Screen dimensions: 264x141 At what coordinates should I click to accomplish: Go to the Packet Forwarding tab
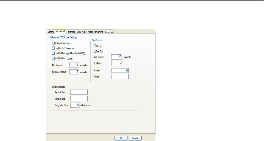95,32
